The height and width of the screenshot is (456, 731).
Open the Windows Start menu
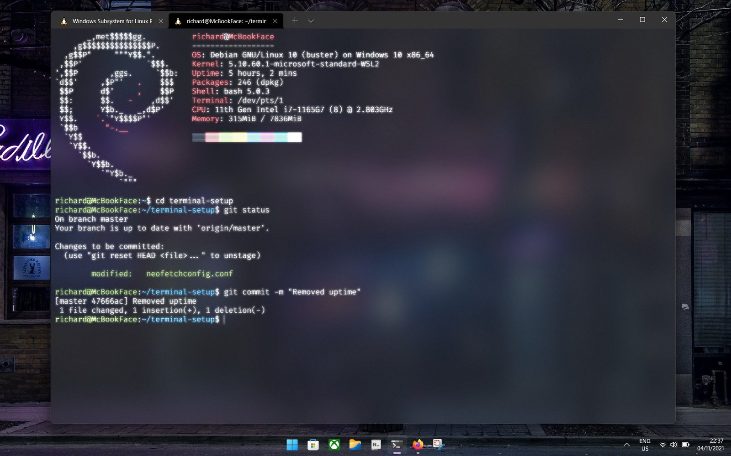tap(291, 444)
